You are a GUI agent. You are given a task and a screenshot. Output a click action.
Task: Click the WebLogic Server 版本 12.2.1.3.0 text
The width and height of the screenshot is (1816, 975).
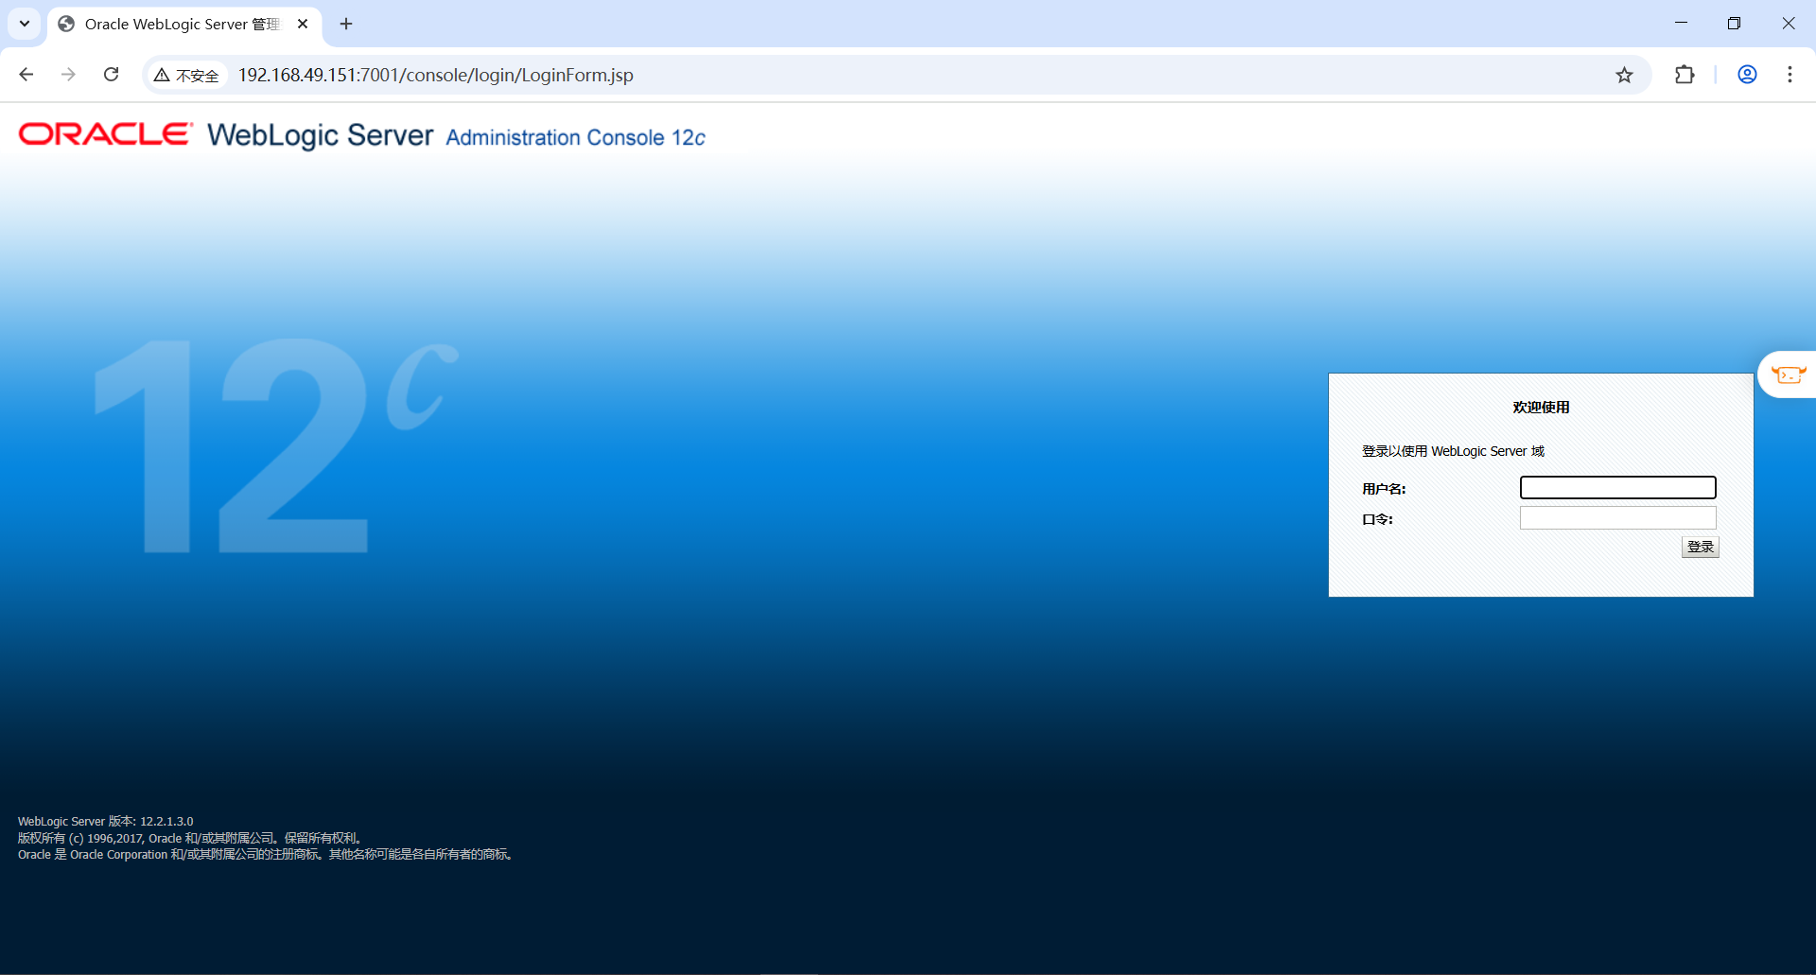click(x=105, y=821)
